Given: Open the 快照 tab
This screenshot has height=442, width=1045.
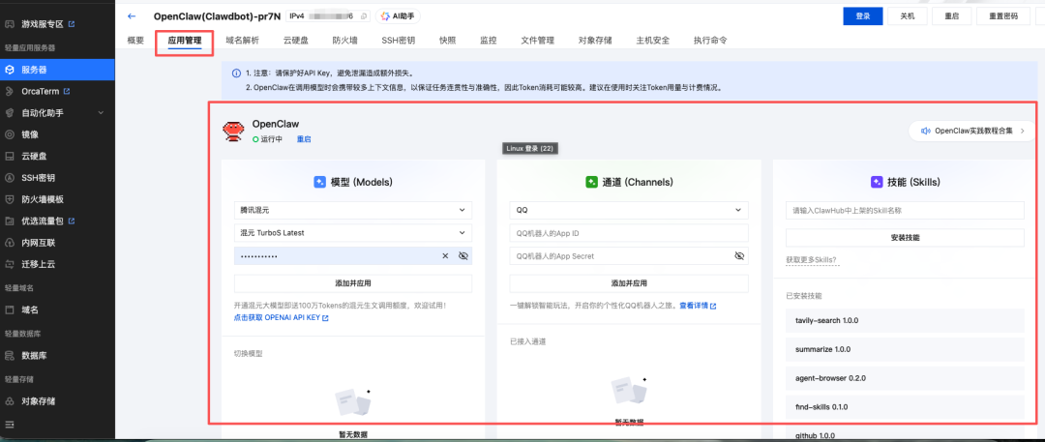Looking at the screenshot, I should pyautogui.click(x=448, y=41).
